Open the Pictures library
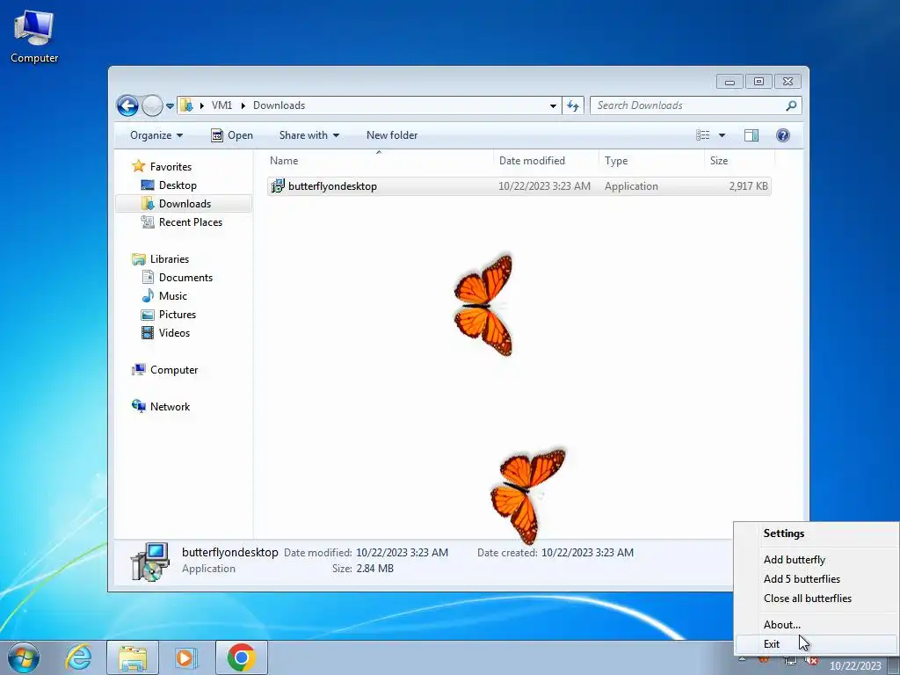900x675 pixels. coord(178,315)
